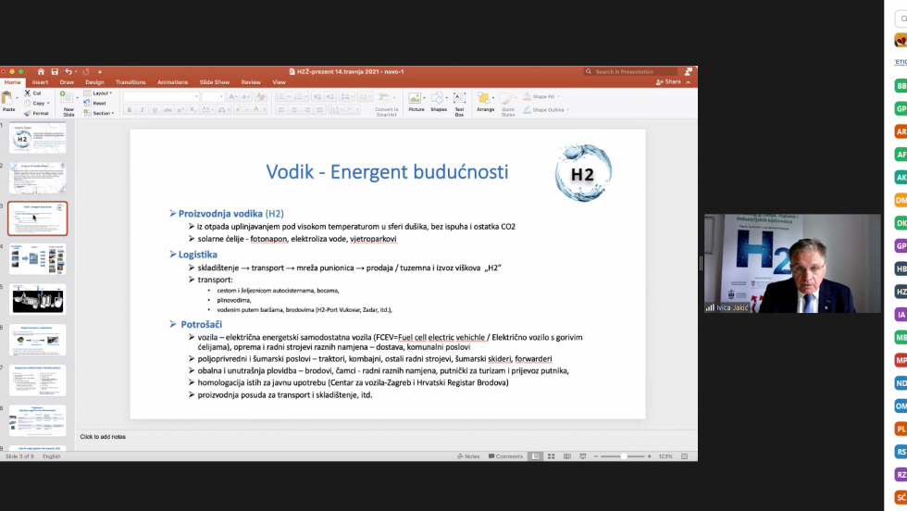Screen dimensions: 907x511
Task: Open the Shapes gallery
Action: click(439, 101)
